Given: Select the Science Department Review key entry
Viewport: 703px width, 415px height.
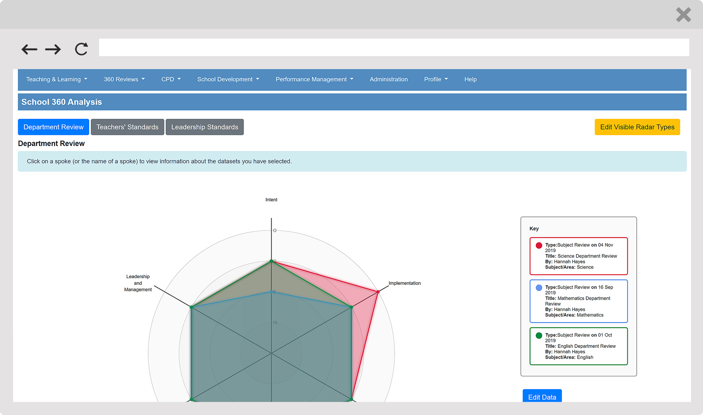Looking at the screenshot, I should pos(579,256).
